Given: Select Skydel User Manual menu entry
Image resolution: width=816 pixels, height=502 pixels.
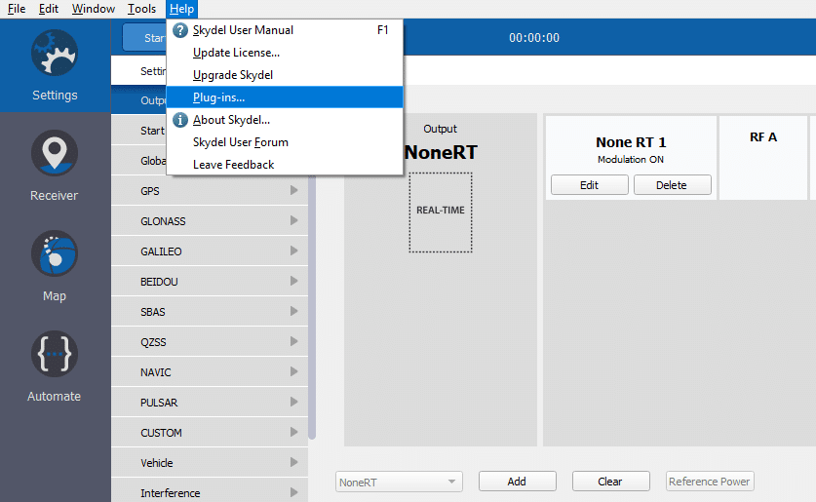Looking at the screenshot, I should click(x=285, y=30).
